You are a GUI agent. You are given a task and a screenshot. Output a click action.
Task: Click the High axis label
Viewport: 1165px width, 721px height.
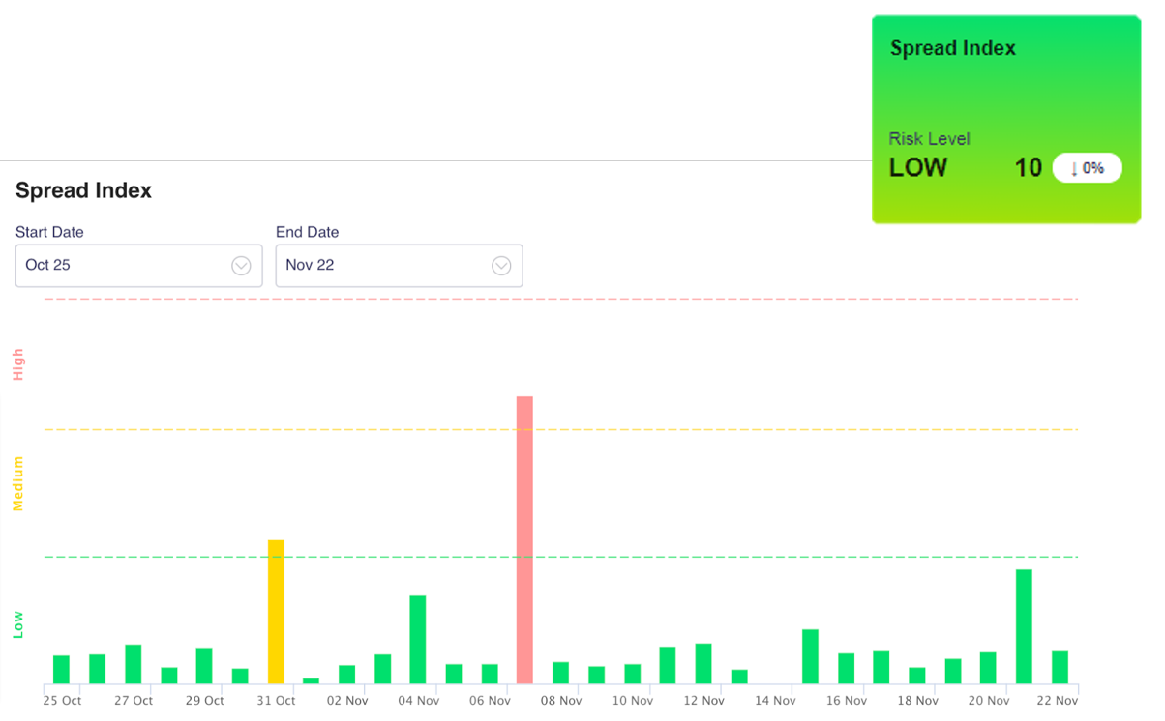click(17, 364)
